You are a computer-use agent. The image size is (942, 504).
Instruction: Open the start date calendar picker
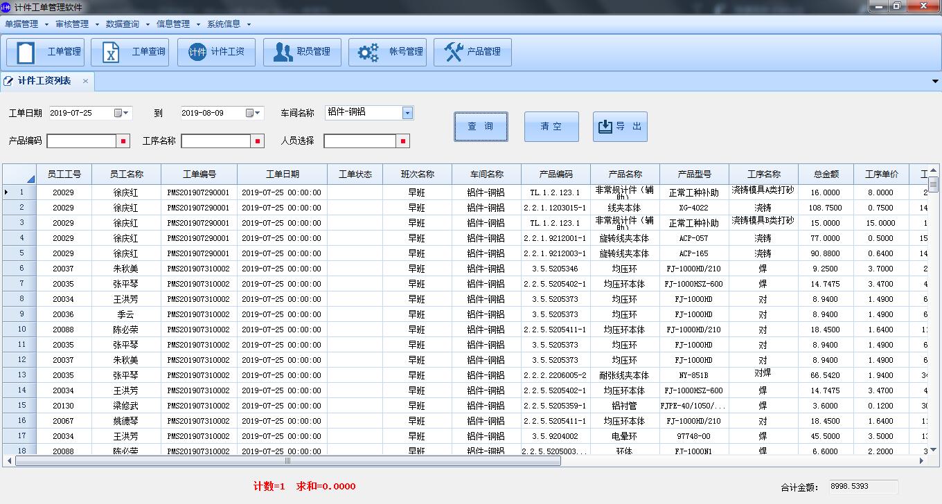[x=121, y=113]
